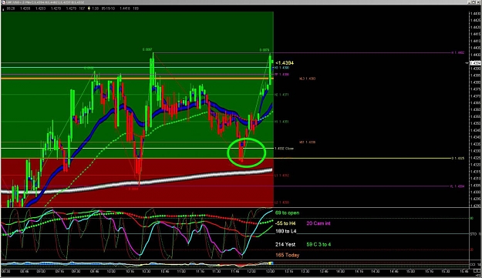Select the '-55 to H4' label
This screenshot has height=278, width=482.
pyautogui.click(x=285, y=223)
